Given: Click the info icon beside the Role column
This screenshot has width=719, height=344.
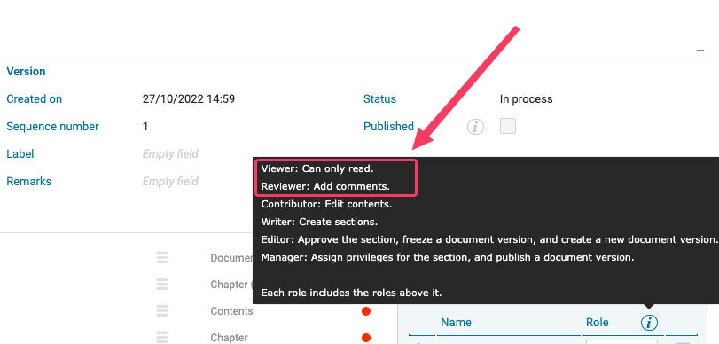Looking at the screenshot, I should [649, 323].
